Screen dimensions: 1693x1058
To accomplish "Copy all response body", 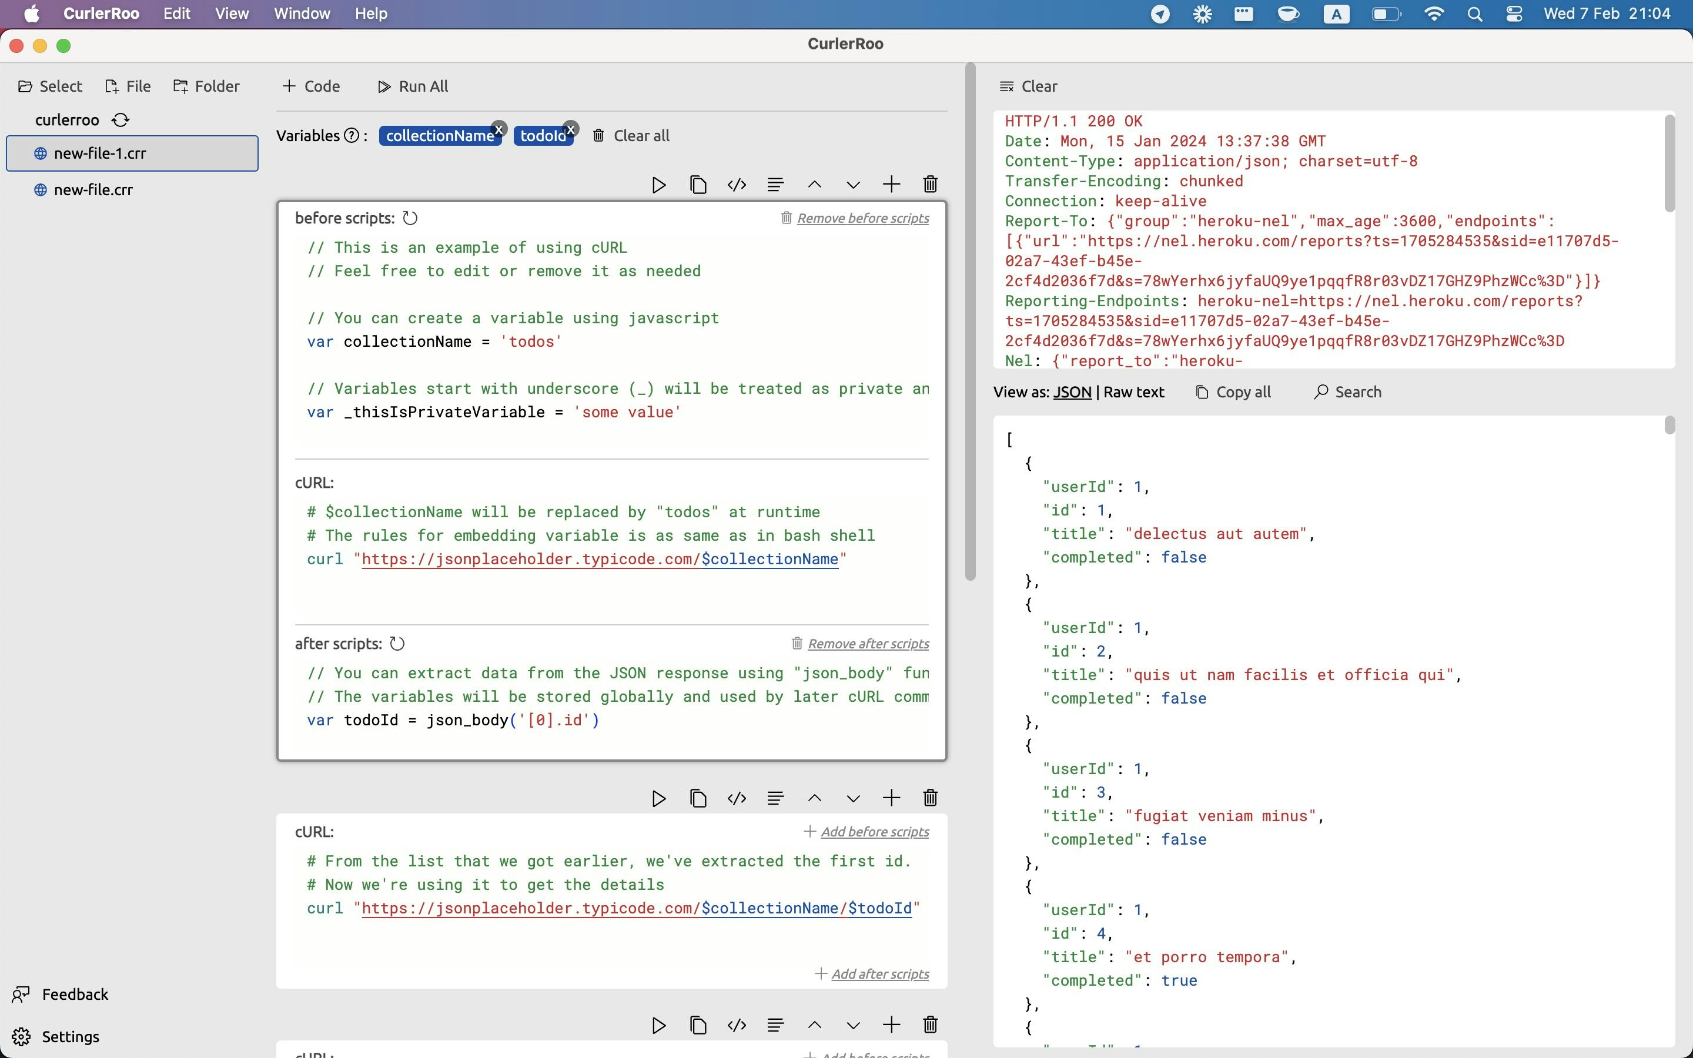I will pyautogui.click(x=1233, y=392).
